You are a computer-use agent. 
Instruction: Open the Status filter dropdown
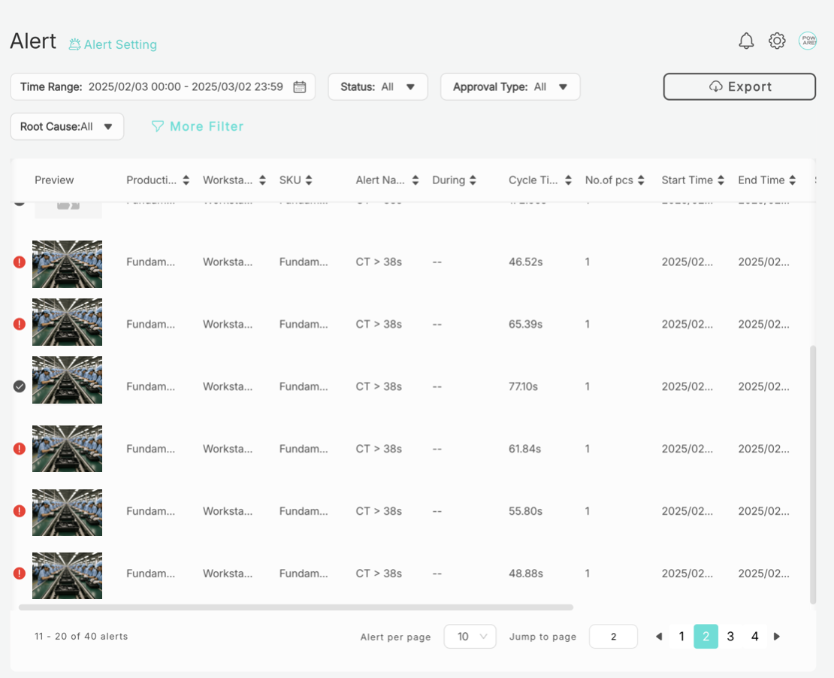tap(378, 86)
